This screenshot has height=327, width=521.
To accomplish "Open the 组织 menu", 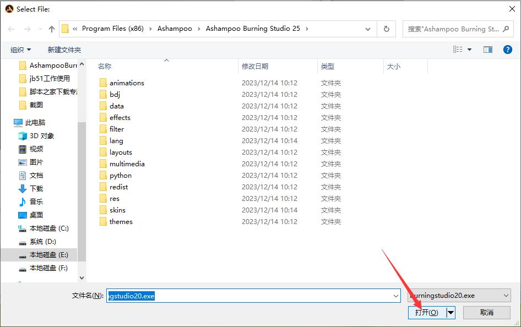I will (x=20, y=50).
